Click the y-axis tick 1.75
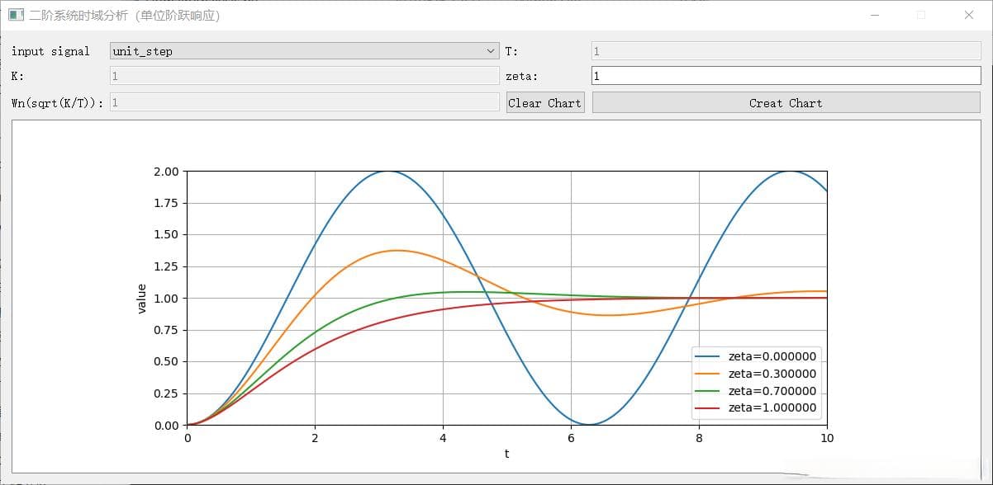 tap(166, 203)
